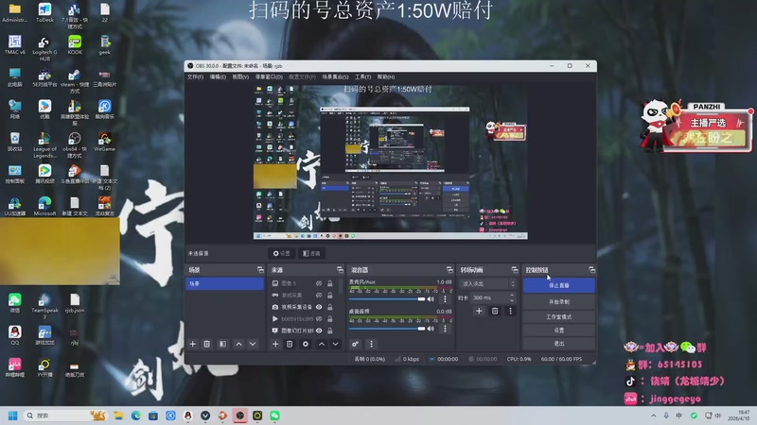
Task: Click the 退出 exit button
Action: point(559,344)
